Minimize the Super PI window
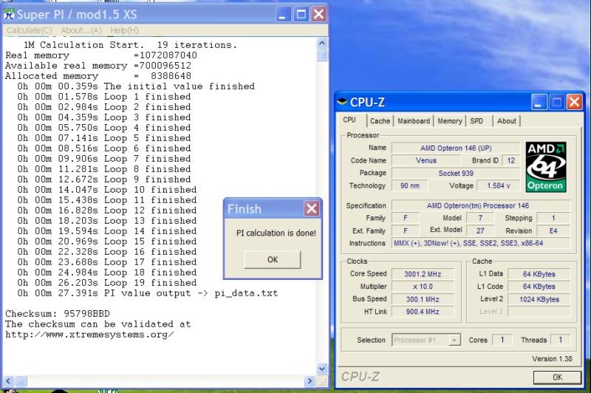 click(284, 13)
